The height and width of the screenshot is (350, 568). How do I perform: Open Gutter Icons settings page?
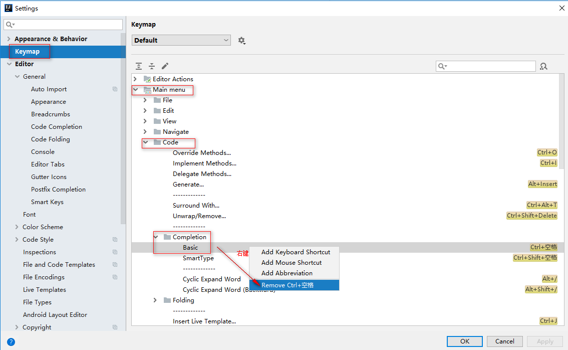(49, 177)
